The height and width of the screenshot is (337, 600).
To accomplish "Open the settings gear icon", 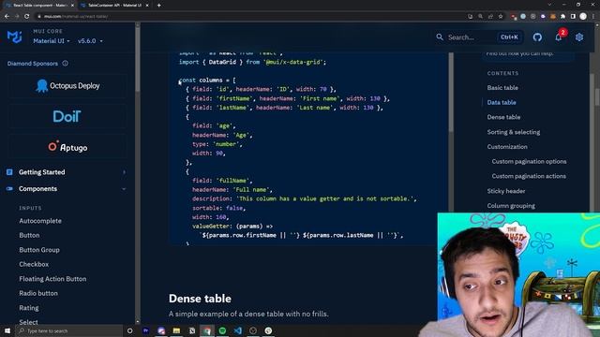I will 579,37.
